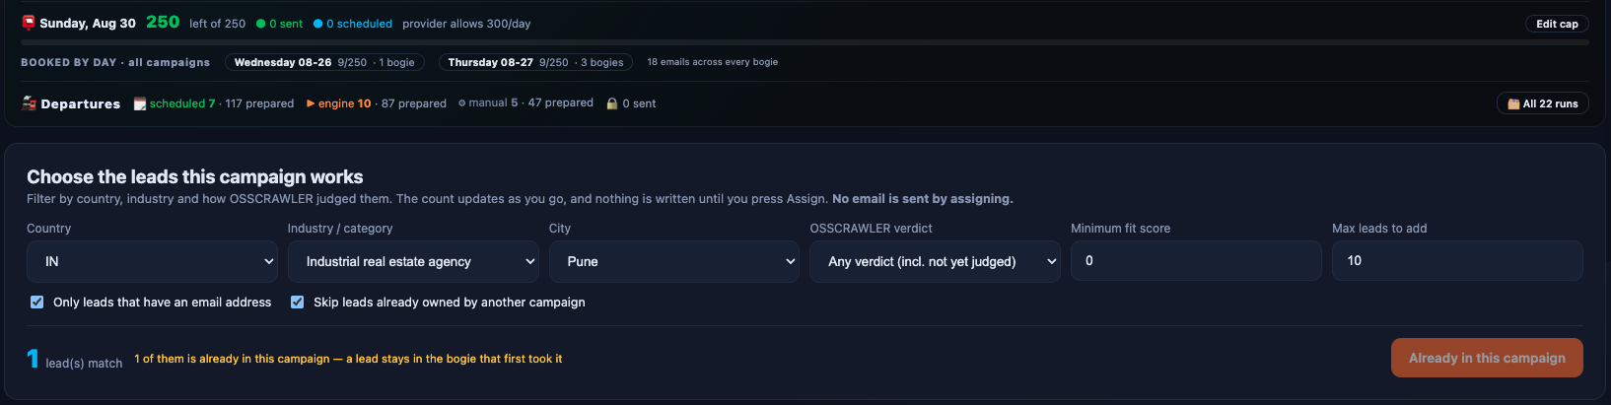Open the City dropdown showing Pune
The image size is (1611, 405).
pyautogui.click(x=674, y=261)
